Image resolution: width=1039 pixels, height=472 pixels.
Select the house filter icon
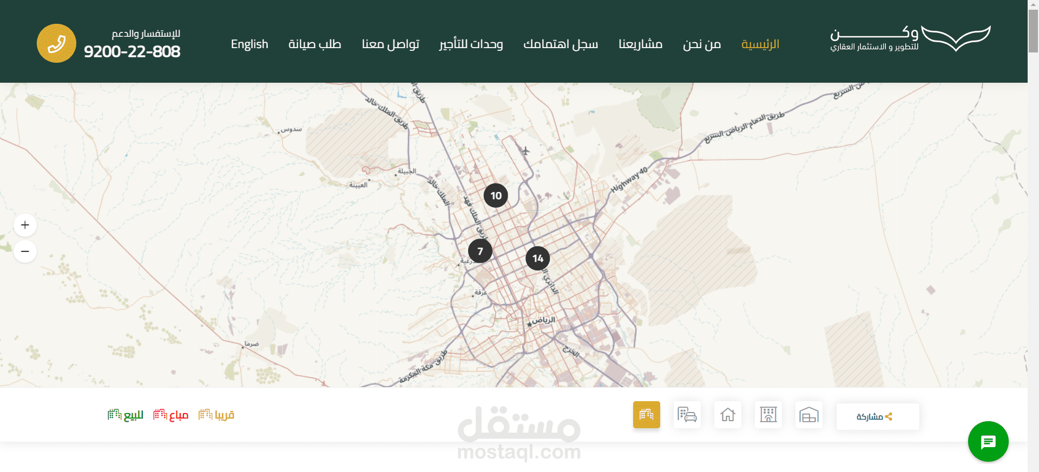tap(728, 415)
